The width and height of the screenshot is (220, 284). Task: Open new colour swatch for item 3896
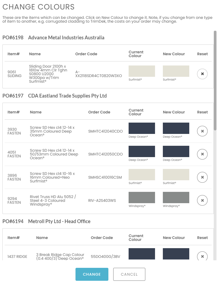(176, 175)
